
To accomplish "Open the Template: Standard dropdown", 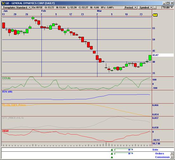I will 17,8.
